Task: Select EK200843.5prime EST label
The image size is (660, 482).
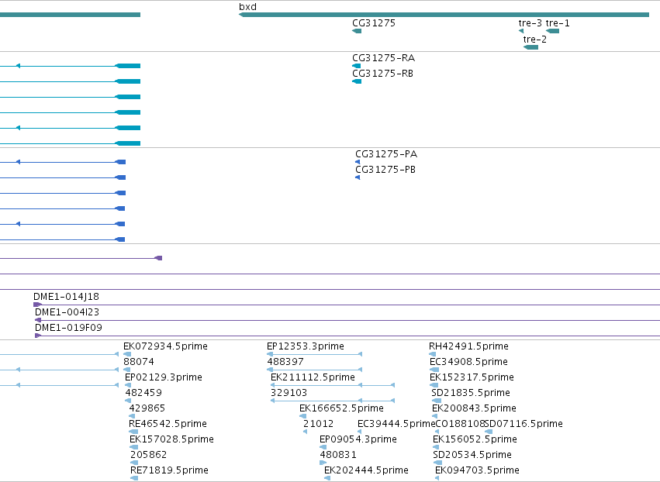Action: click(x=474, y=408)
